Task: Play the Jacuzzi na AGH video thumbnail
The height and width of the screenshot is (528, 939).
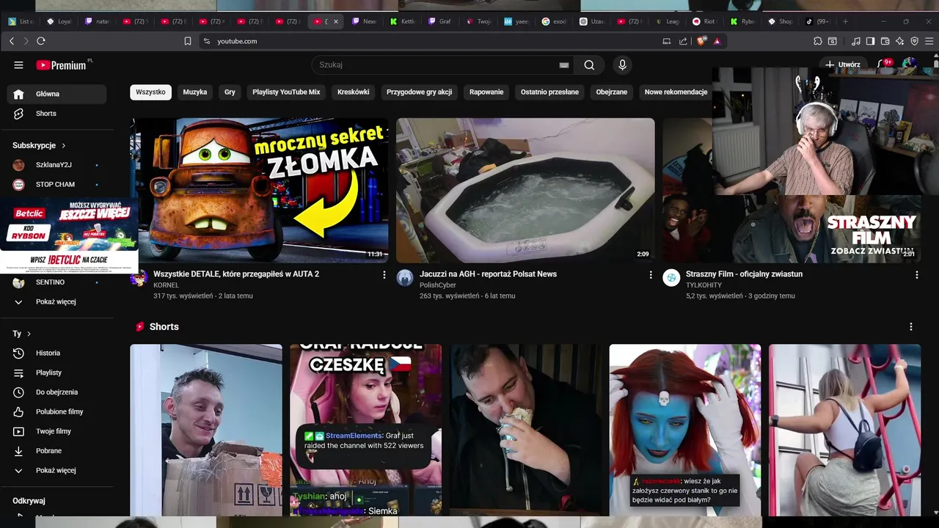Action: click(x=525, y=190)
